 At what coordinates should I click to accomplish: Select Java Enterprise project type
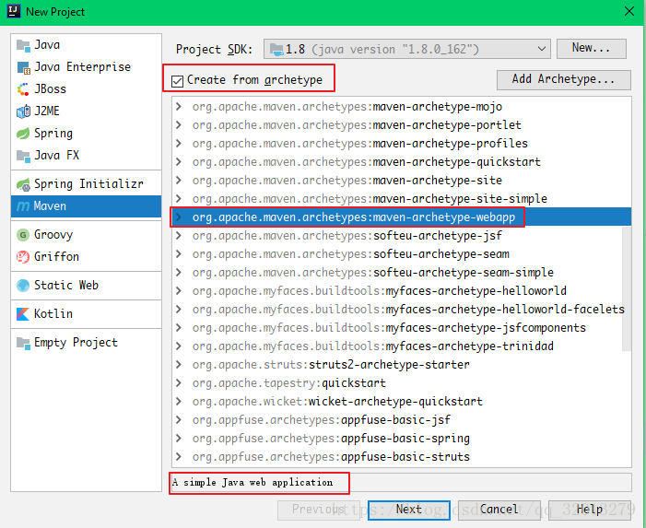click(86, 67)
